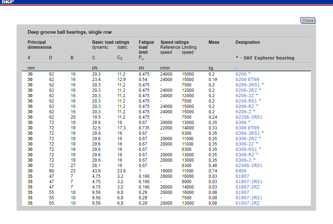Select the 62306-2RS1 designation link
333x224 pixels.
249,166
